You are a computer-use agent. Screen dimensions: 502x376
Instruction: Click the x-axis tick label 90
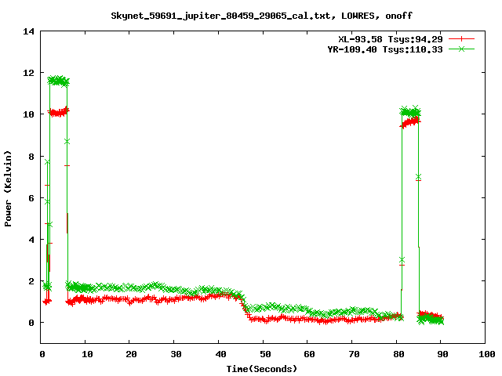point(442,354)
